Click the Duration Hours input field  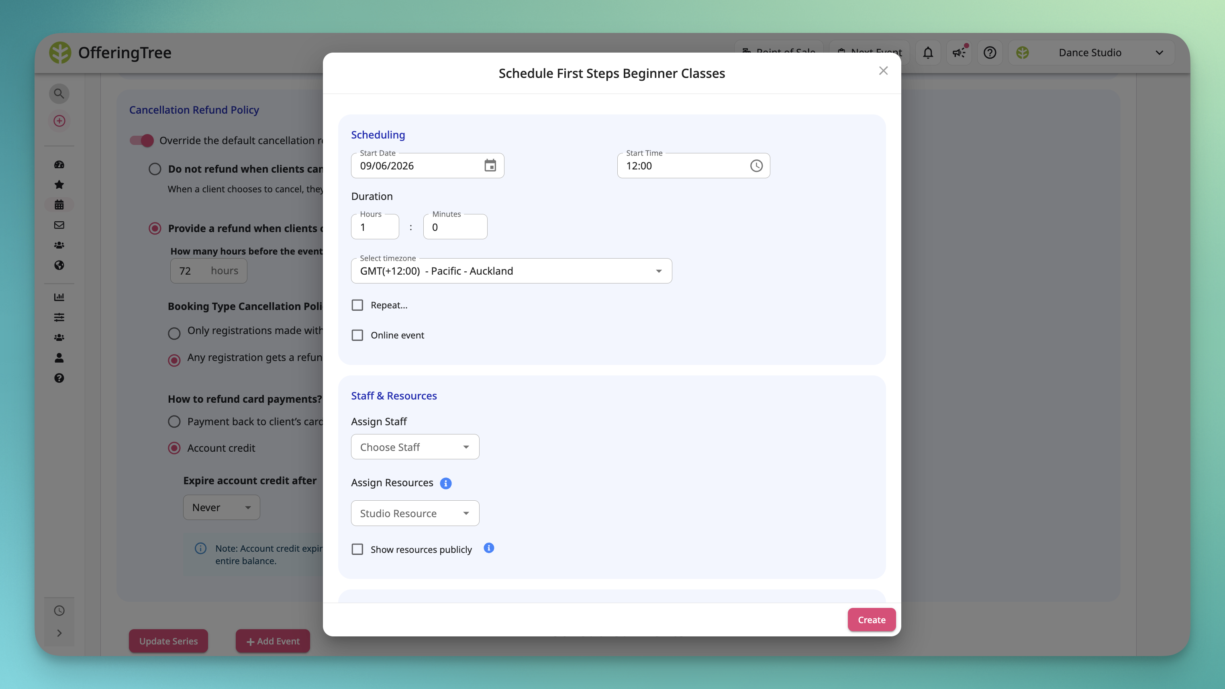375,227
